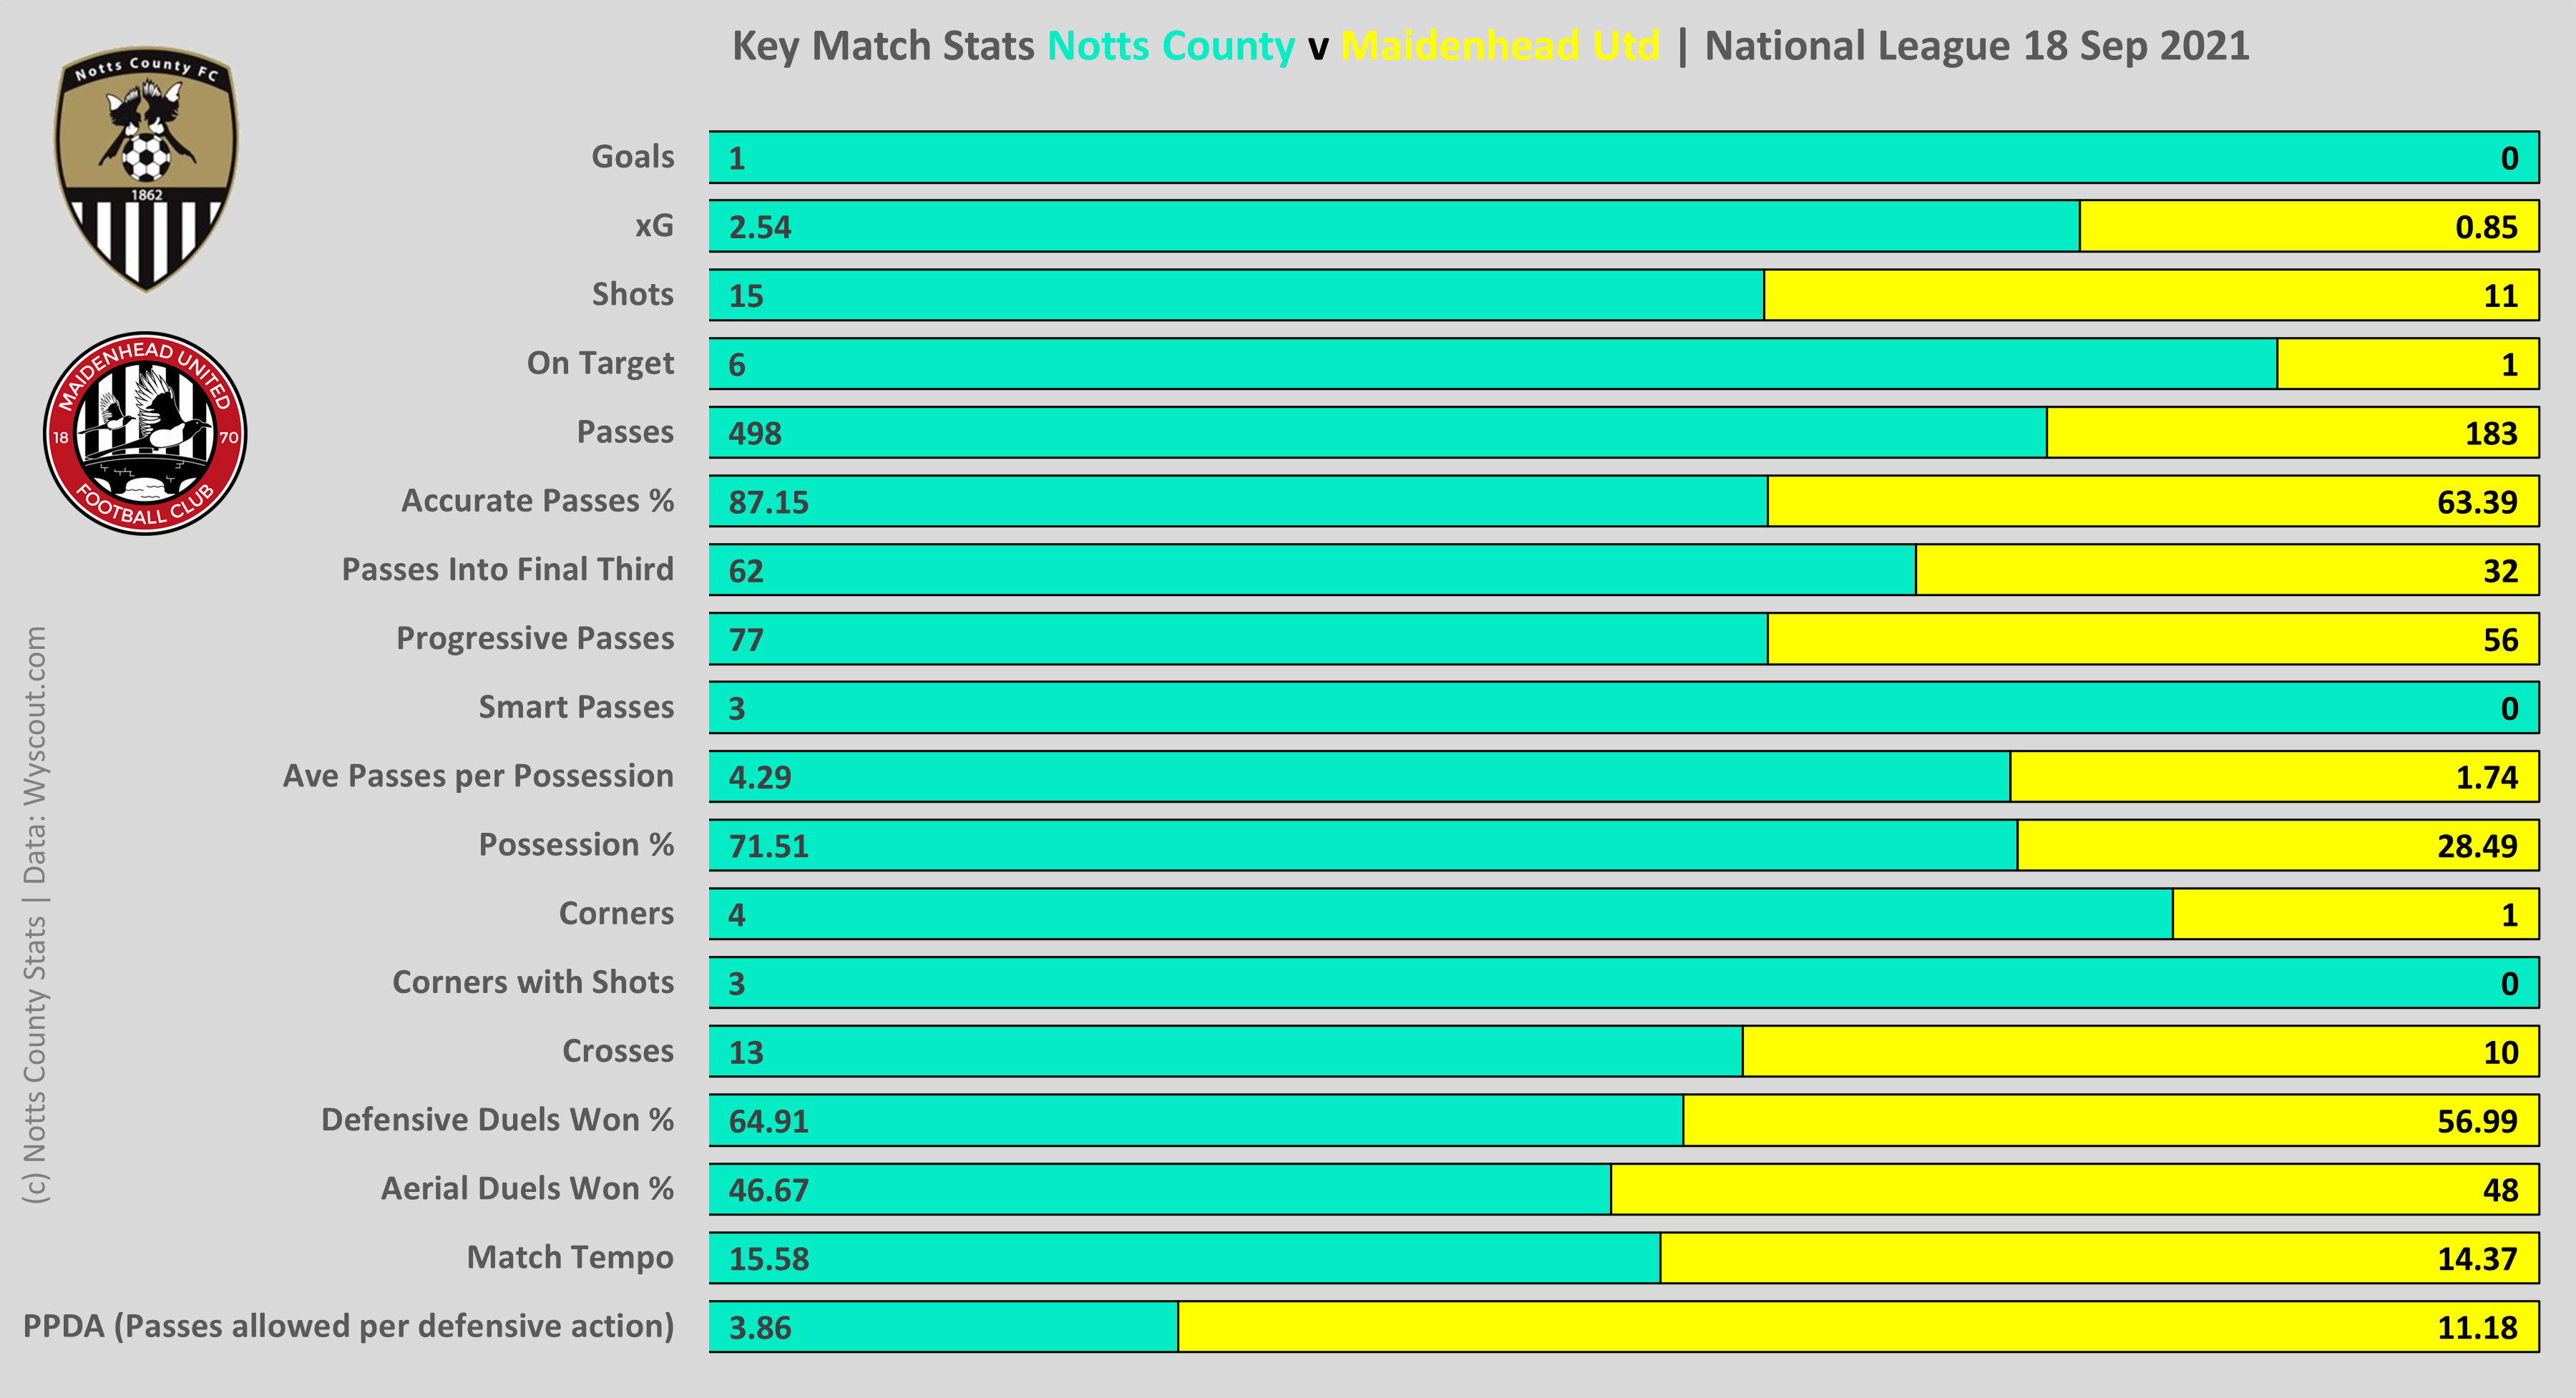The width and height of the screenshot is (2576, 1398).
Task: Click the Passes value 498
Action: (755, 434)
